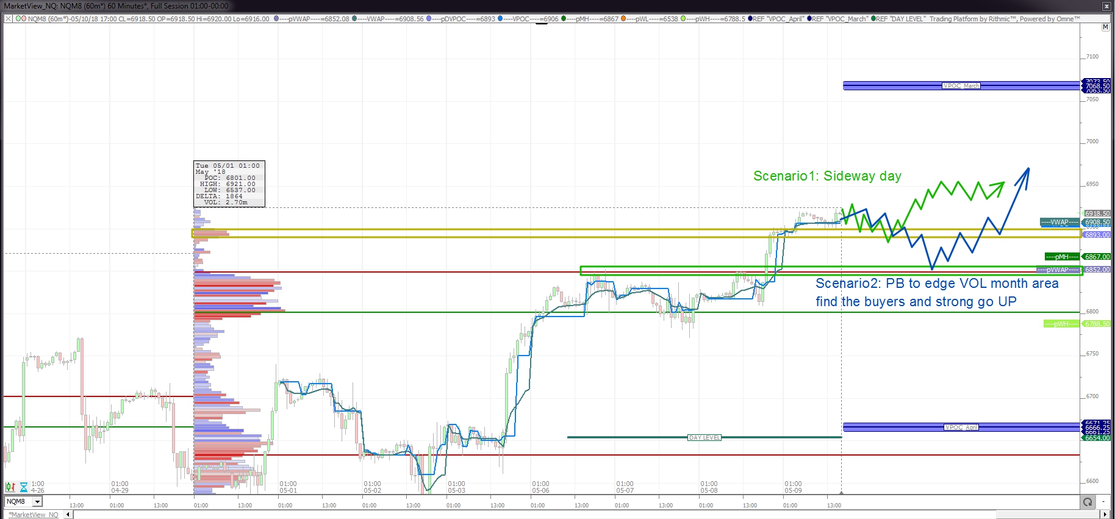Close the MarketView_NQ chart window

click(1106, 6)
